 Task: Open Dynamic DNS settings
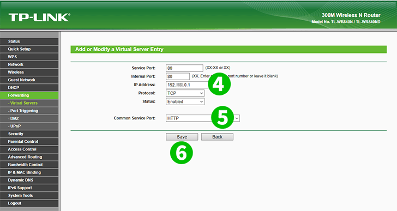[x=29, y=180]
